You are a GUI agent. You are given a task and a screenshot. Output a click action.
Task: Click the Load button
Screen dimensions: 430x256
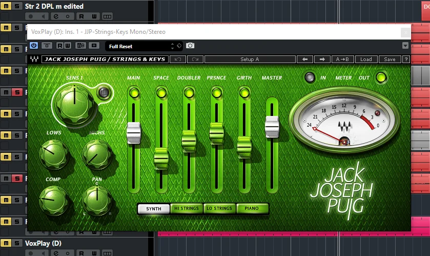pos(366,60)
